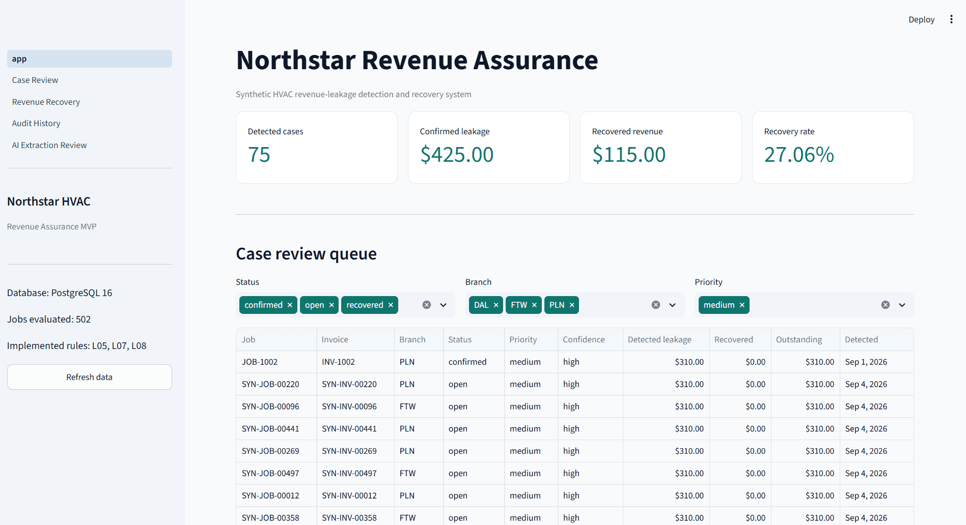
Task: Remove the recovered status tag
Action: (x=391, y=305)
